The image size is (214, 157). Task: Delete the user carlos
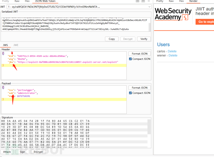point(172,51)
